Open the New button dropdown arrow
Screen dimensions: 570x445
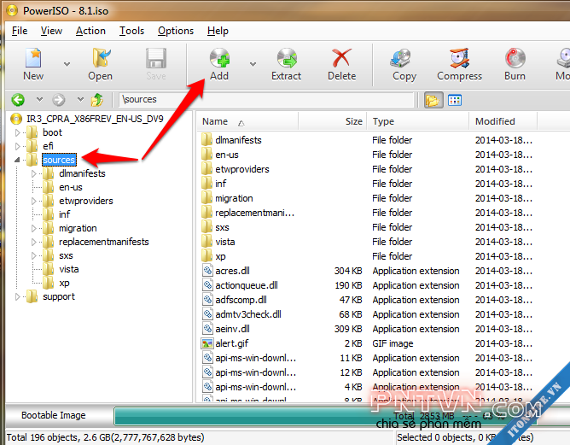pos(67,64)
